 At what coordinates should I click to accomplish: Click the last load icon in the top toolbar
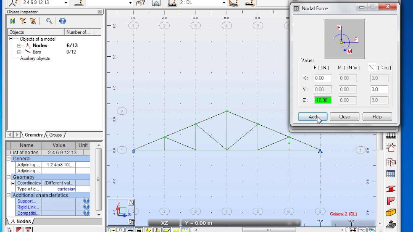tap(249, 3)
